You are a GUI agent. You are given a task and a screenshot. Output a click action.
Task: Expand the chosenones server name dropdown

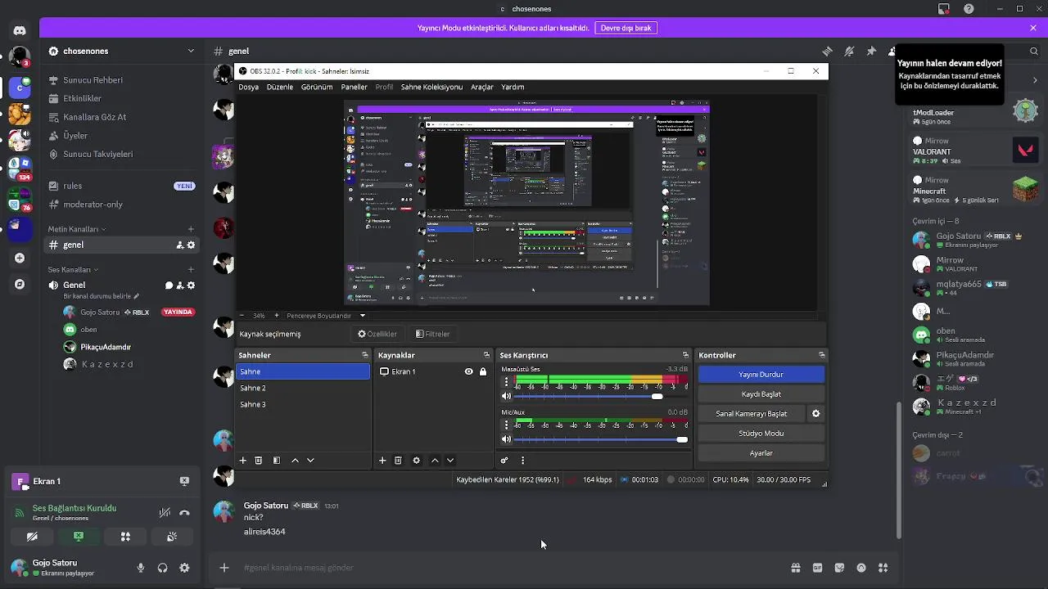(x=191, y=51)
